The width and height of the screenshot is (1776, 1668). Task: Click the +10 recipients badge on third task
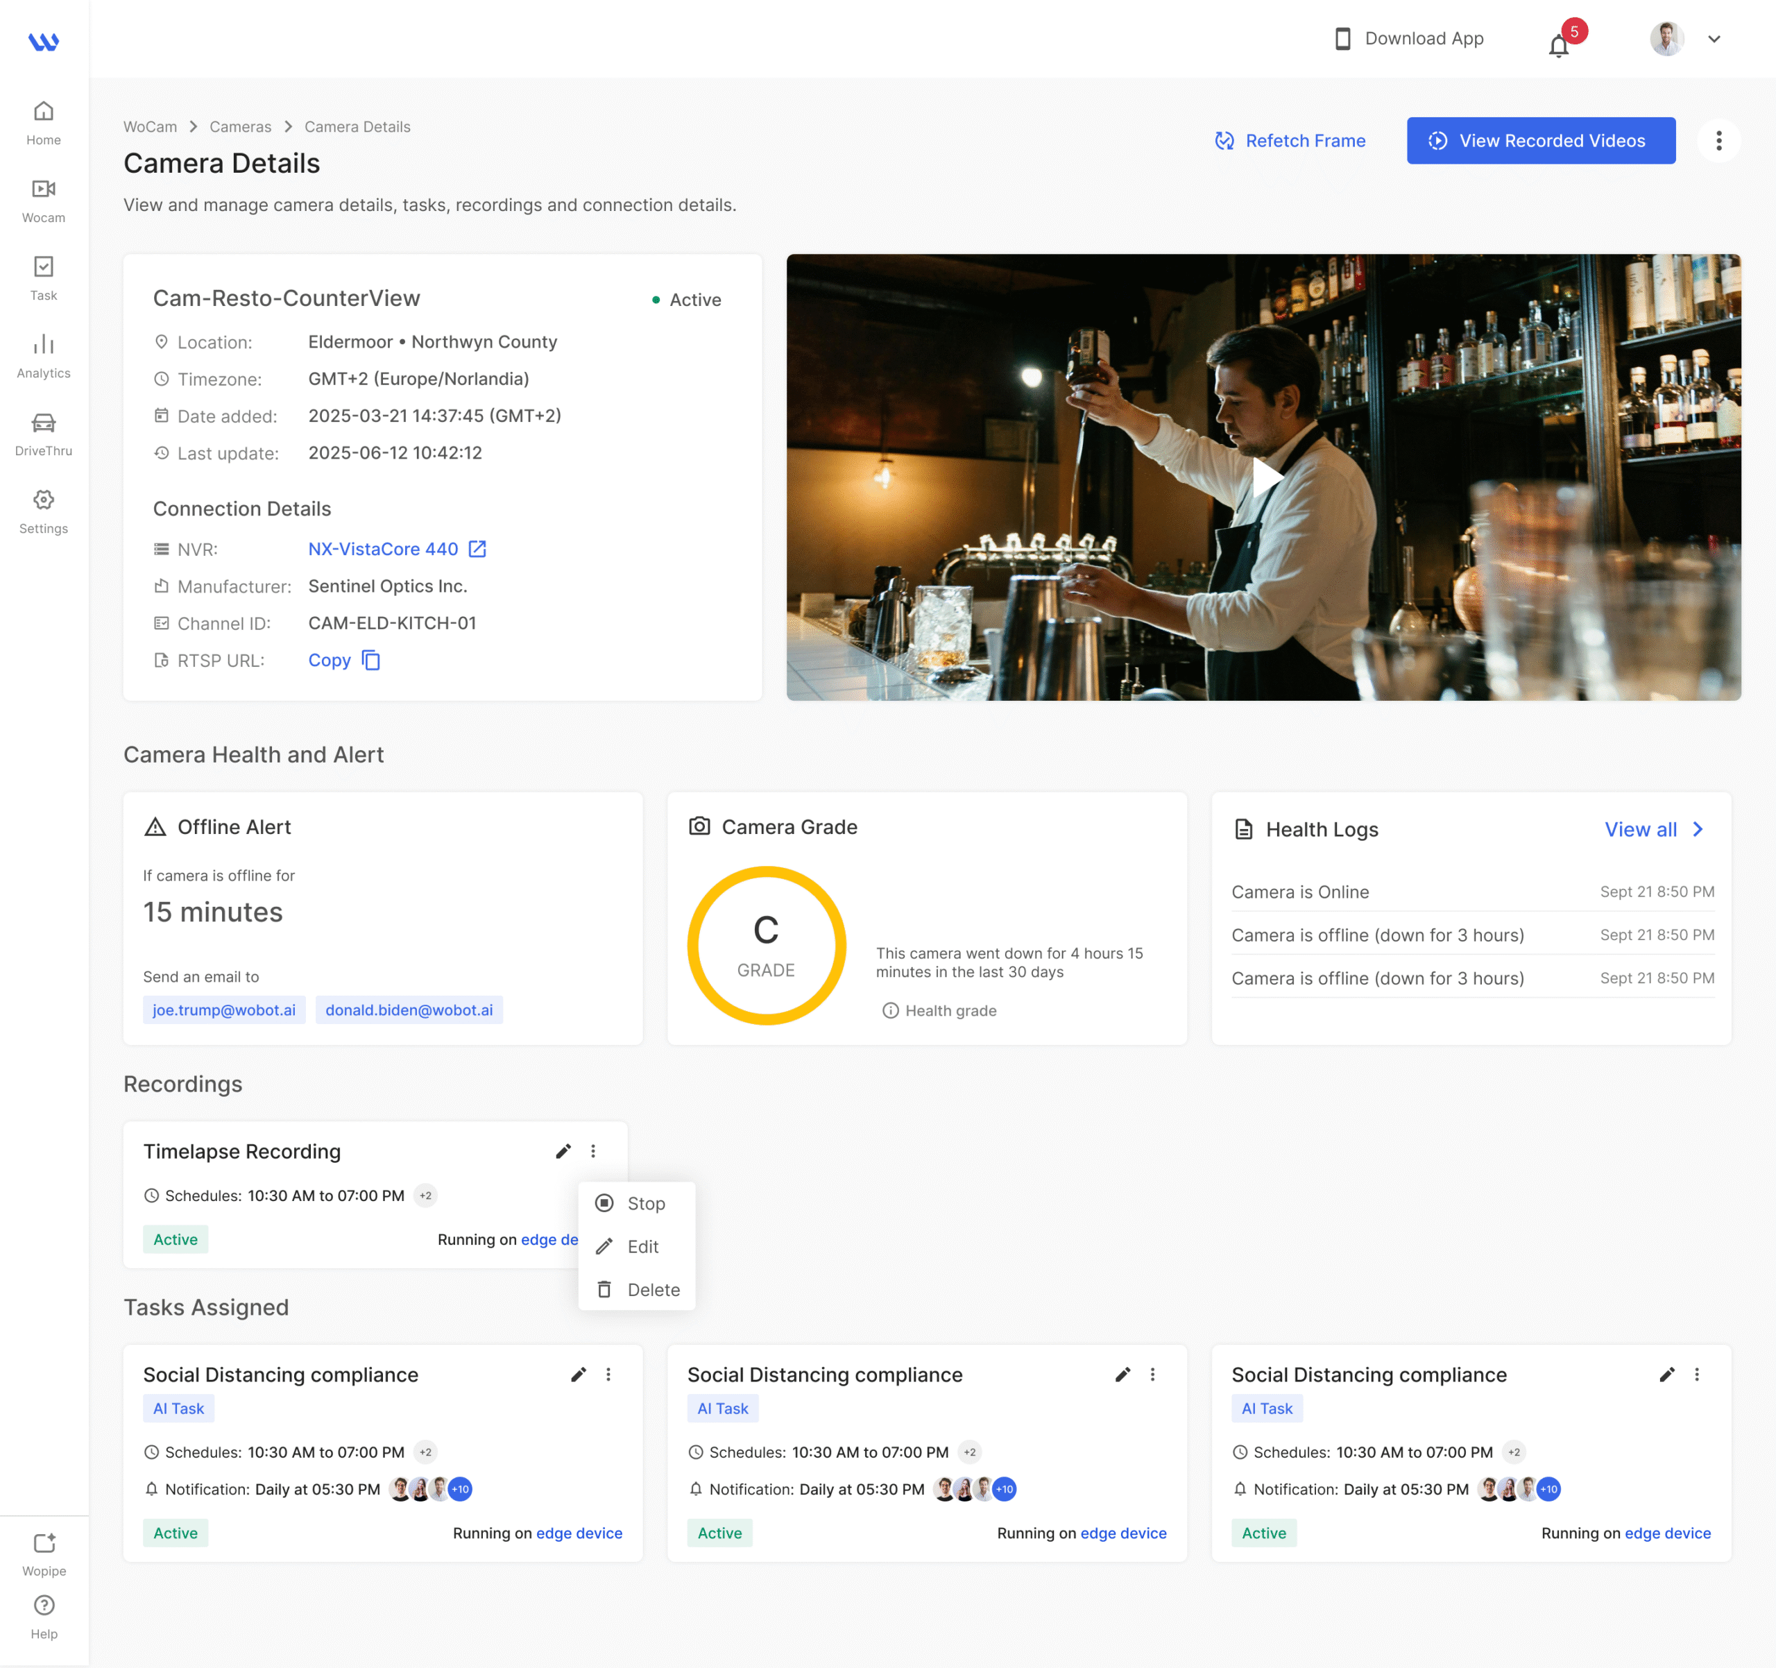pos(1548,1489)
